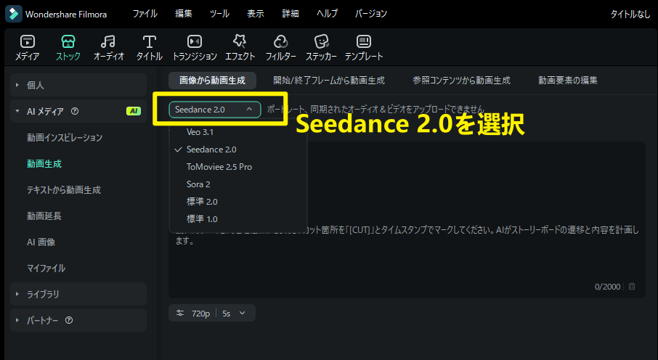This screenshot has height=360, width=658.
Task: Click the タイトルなし project title
Action: [630, 14]
